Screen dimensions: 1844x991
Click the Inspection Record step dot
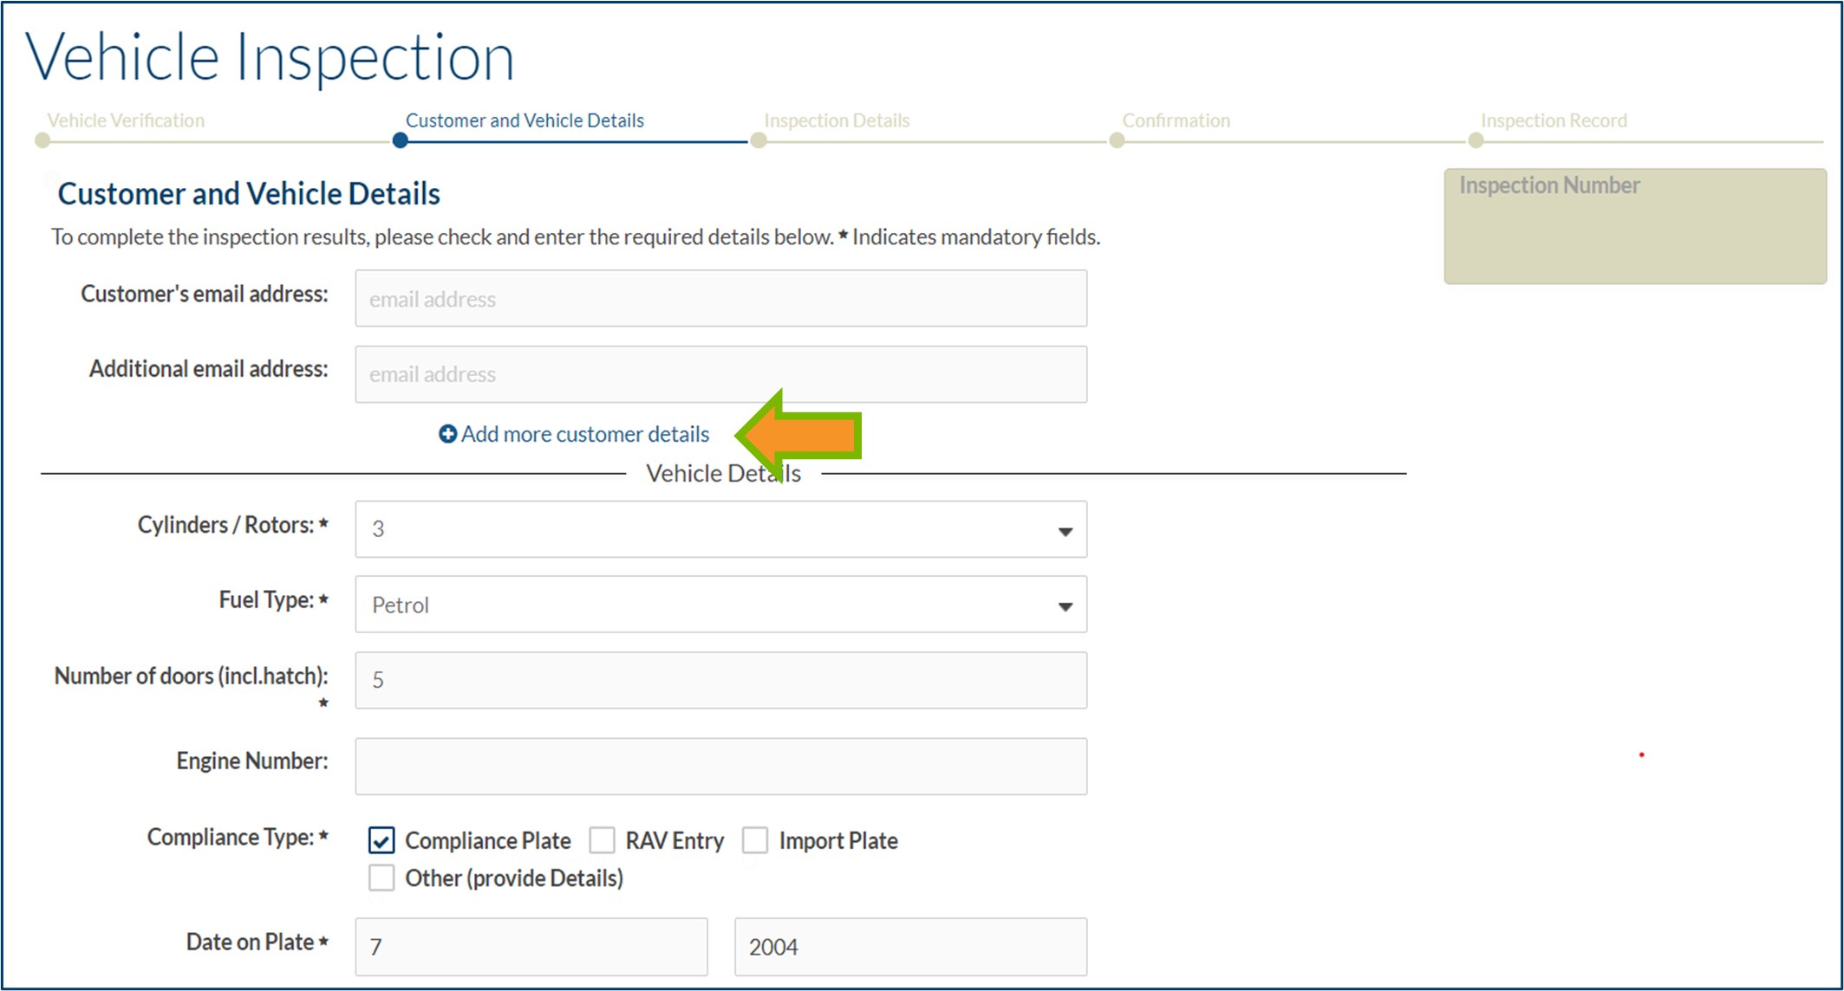(1476, 140)
